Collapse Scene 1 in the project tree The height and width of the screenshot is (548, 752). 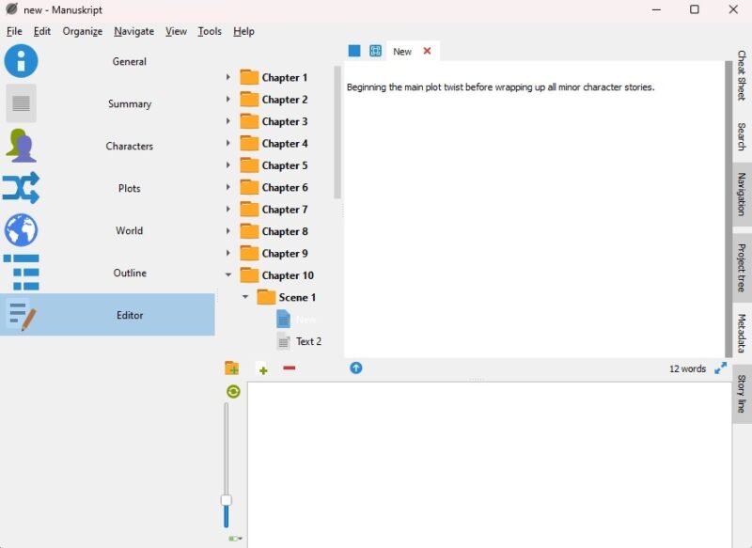coord(244,297)
